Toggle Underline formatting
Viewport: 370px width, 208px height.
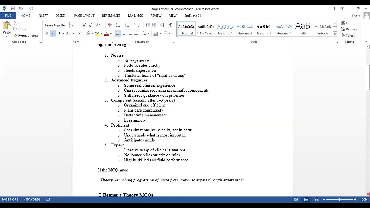[x=58, y=34]
